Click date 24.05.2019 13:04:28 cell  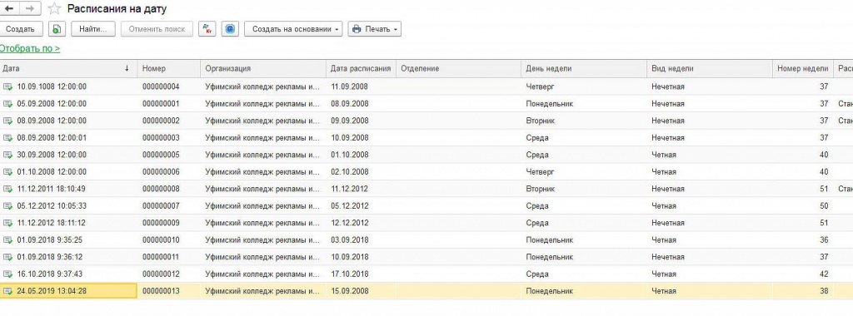[x=68, y=291]
